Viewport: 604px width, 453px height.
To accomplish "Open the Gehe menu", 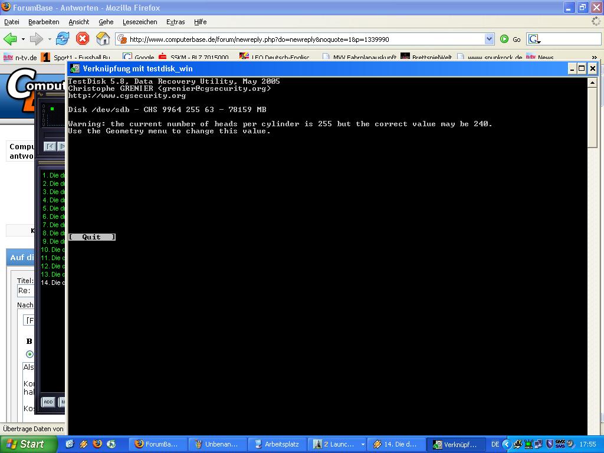I will pos(106,22).
